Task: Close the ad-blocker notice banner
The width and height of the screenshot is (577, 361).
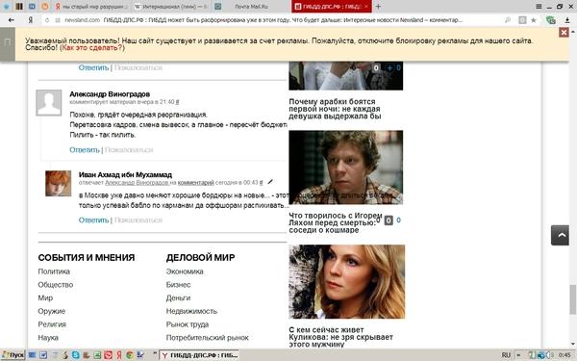Action: [x=564, y=33]
